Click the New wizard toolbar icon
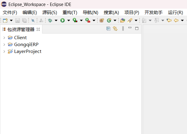 [x=5, y=20]
